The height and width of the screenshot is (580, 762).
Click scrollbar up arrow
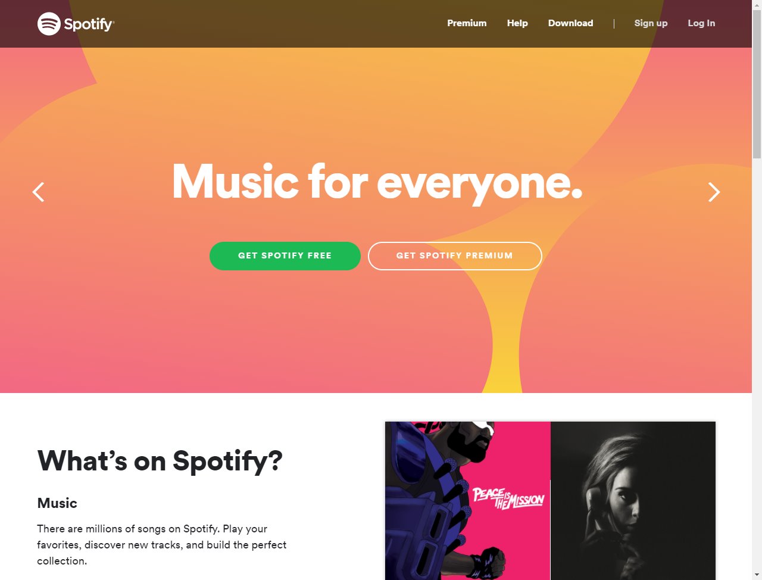[x=757, y=5]
